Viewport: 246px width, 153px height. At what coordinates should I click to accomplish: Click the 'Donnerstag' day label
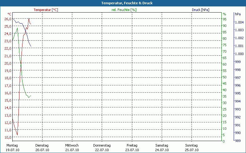pyautogui.click(x=102, y=146)
